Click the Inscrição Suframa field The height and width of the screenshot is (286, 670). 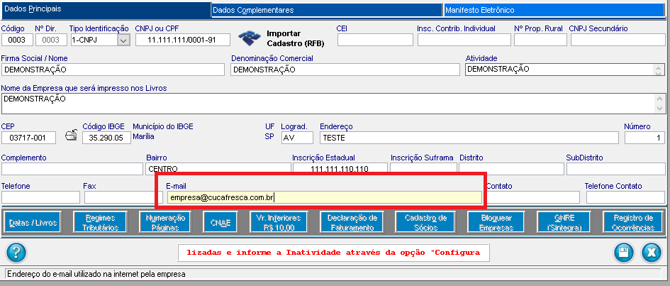(x=423, y=169)
